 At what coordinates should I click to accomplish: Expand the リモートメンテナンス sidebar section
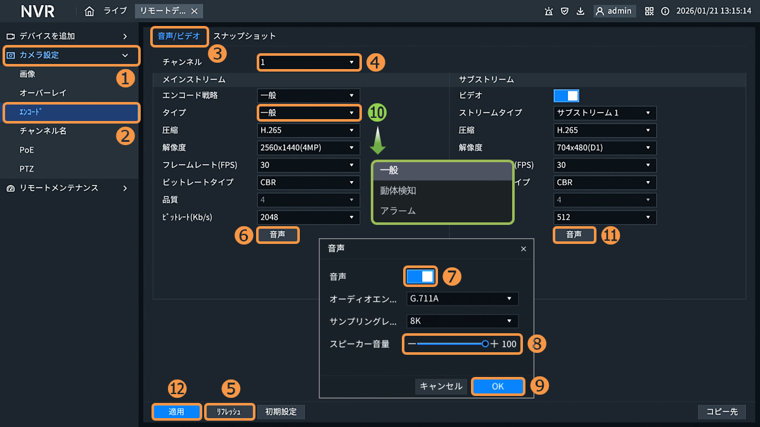click(x=69, y=188)
